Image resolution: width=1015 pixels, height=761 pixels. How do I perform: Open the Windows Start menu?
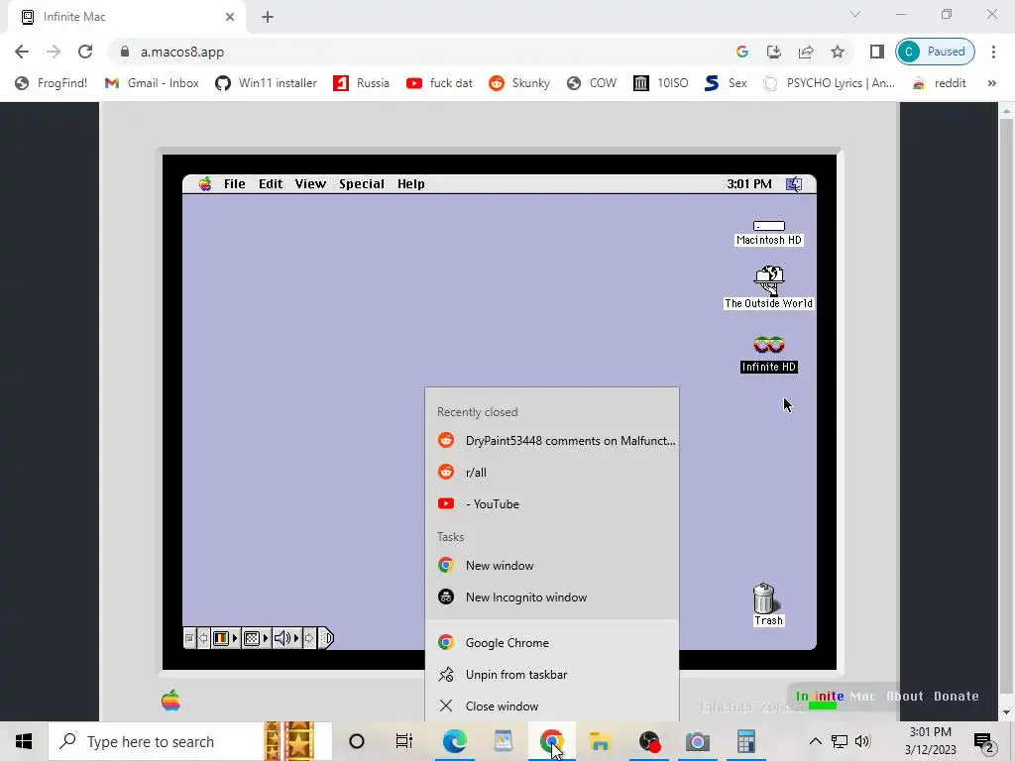[24, 741]
